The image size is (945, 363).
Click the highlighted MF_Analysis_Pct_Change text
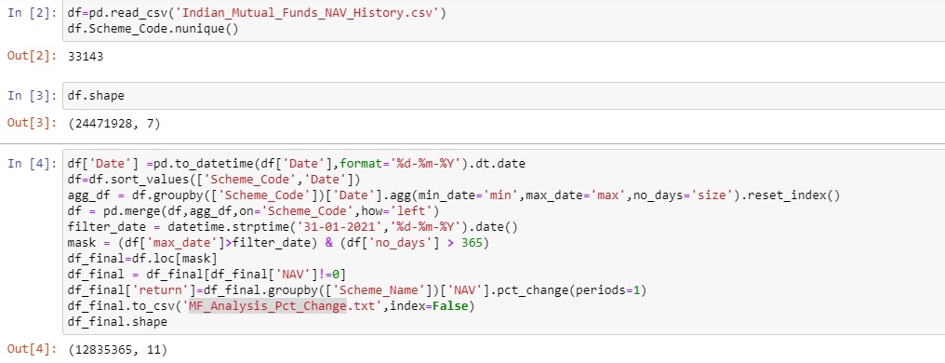268,306
